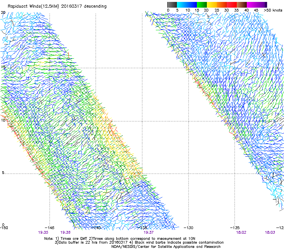Image resolution: width=284 pixels, height=249 pixels.
Task: Click the longitude label '-125'
Action: (235, 228)
